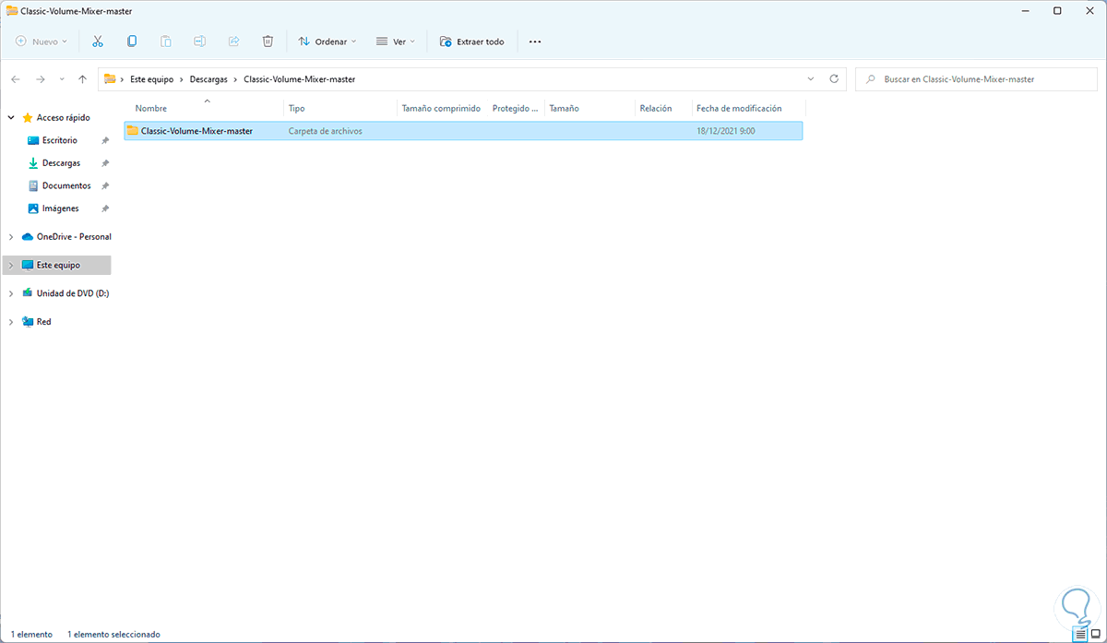Click the pin icon next to Escritorio
This screenshot has height=643, width=1107.
105,140
